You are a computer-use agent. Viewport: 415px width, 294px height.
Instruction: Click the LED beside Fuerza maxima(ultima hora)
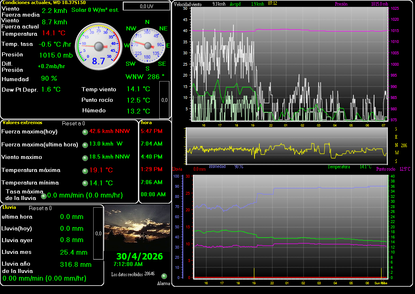[x=85, y=145]
